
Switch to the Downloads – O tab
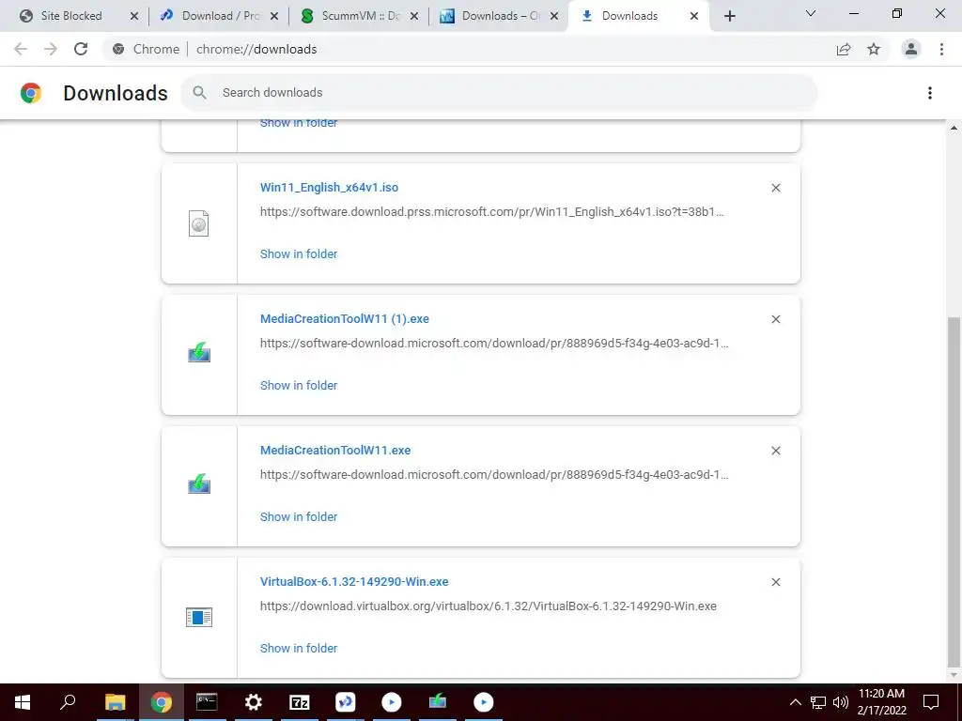click(500, 16)
